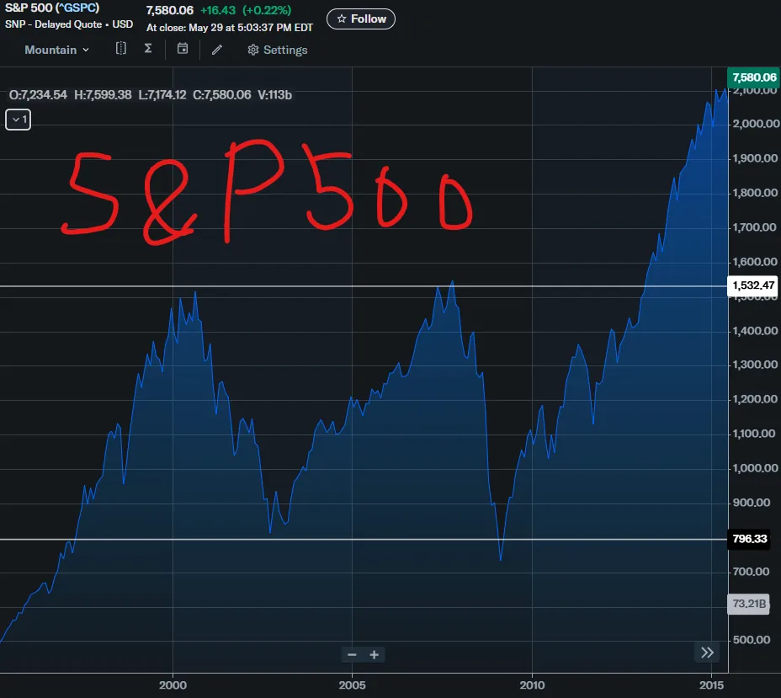Click the 1,400.00 y-axis price label

755,331
